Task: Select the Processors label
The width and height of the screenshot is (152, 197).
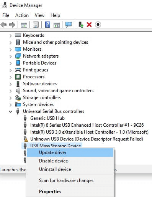Action: pyautogui.click(x=34, y=77)
